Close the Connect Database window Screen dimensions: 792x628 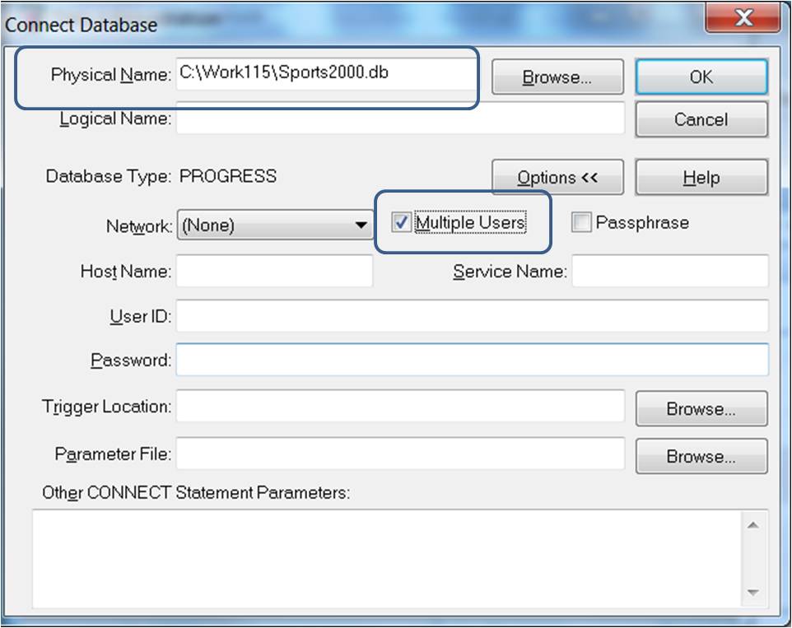(x=743, y=18)
